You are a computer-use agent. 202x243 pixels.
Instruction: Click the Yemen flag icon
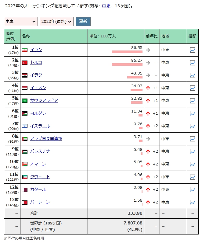point(25,88)
